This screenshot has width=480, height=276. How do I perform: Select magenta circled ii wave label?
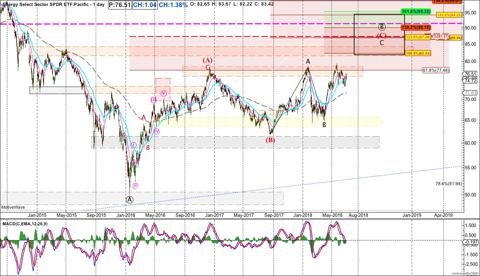(x=135, y=186)
